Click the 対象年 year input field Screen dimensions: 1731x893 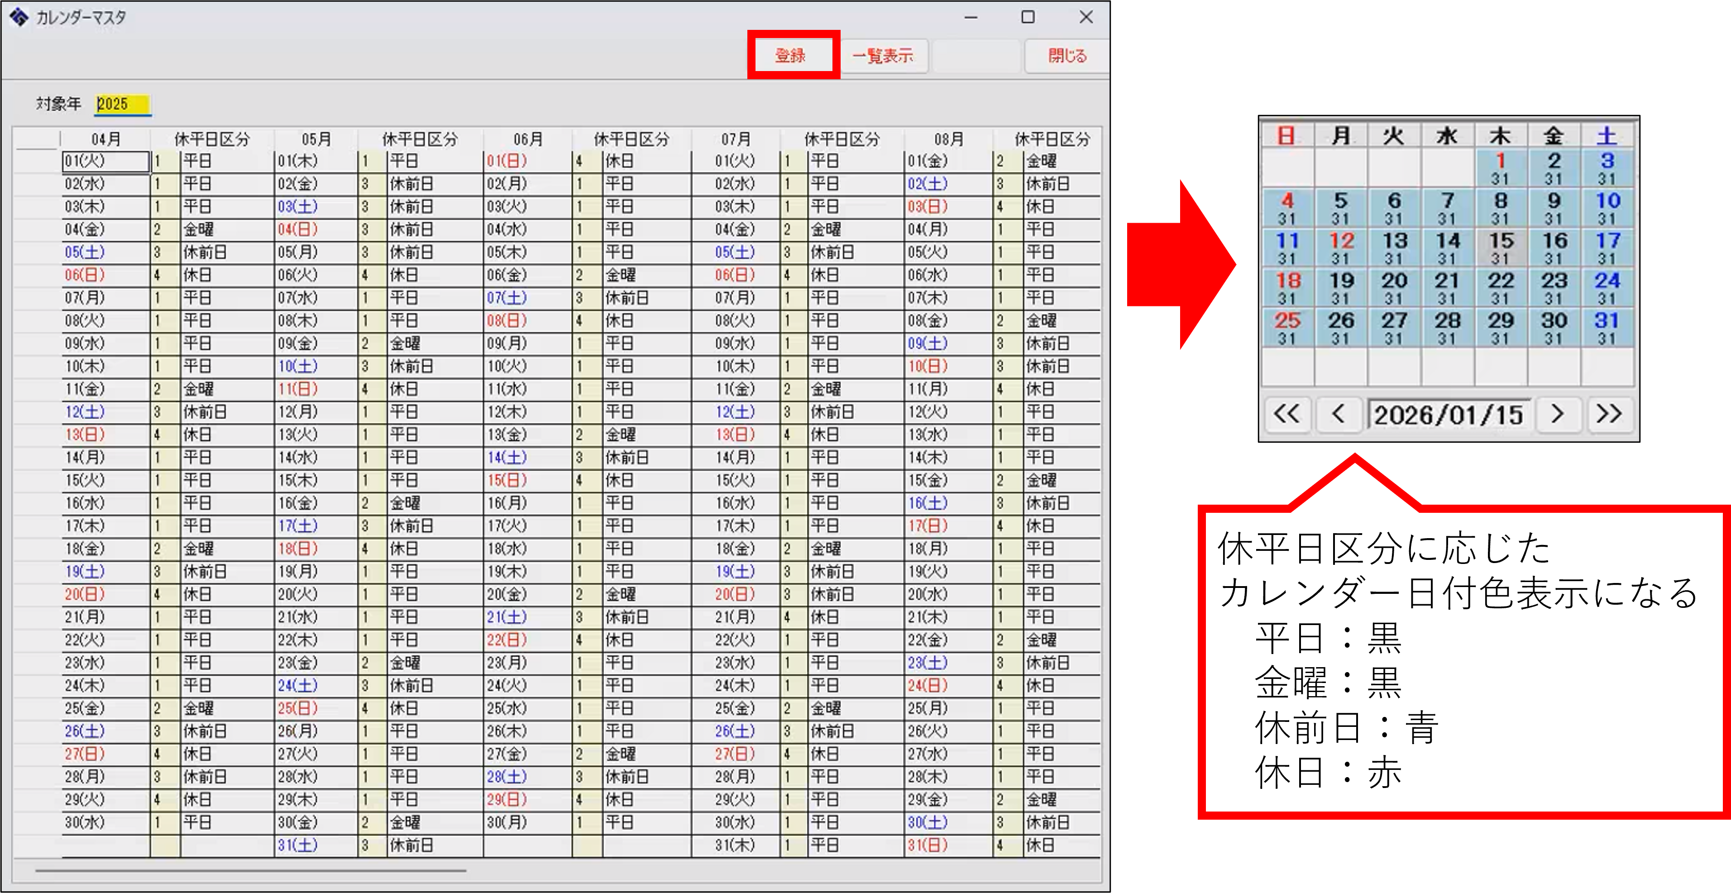click(x=122, y=104)
